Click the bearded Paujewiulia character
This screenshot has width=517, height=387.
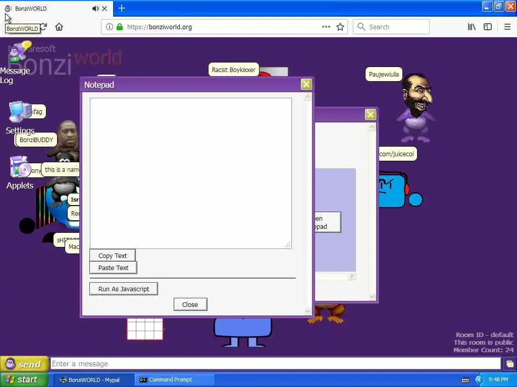tap(416, 108)
